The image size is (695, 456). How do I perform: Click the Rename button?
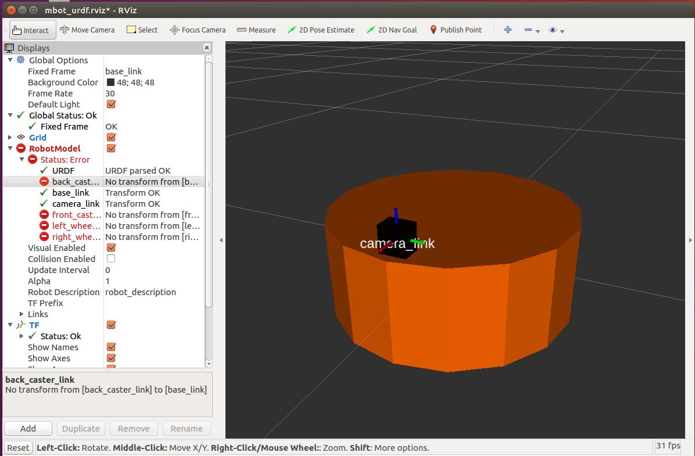click(186, 428)
